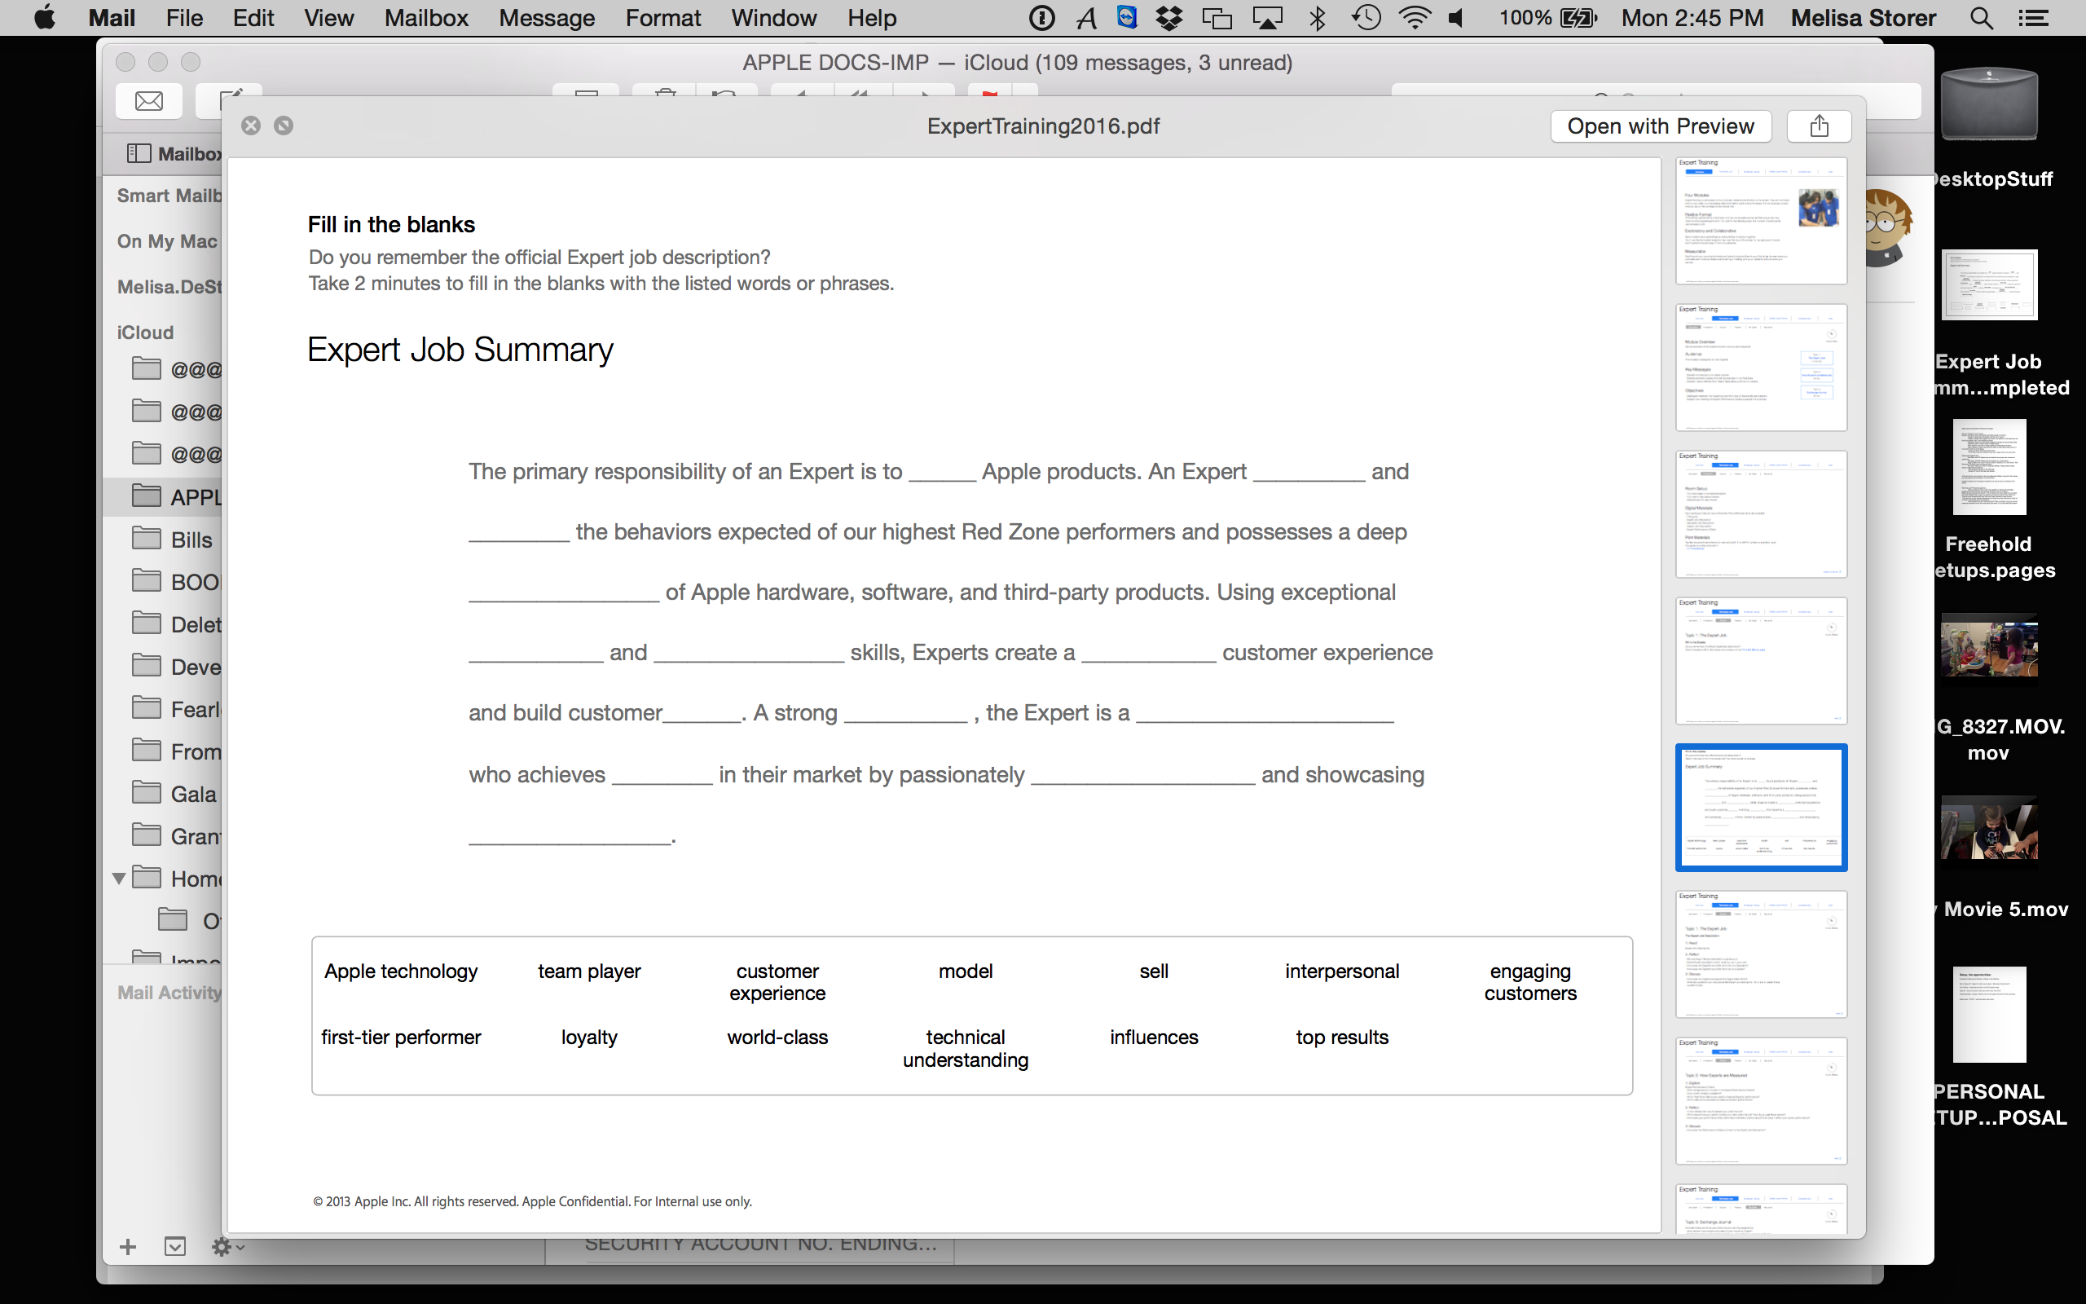The image size is (2086, 1304).
Task: Open the Window menu
Action: 773,17
